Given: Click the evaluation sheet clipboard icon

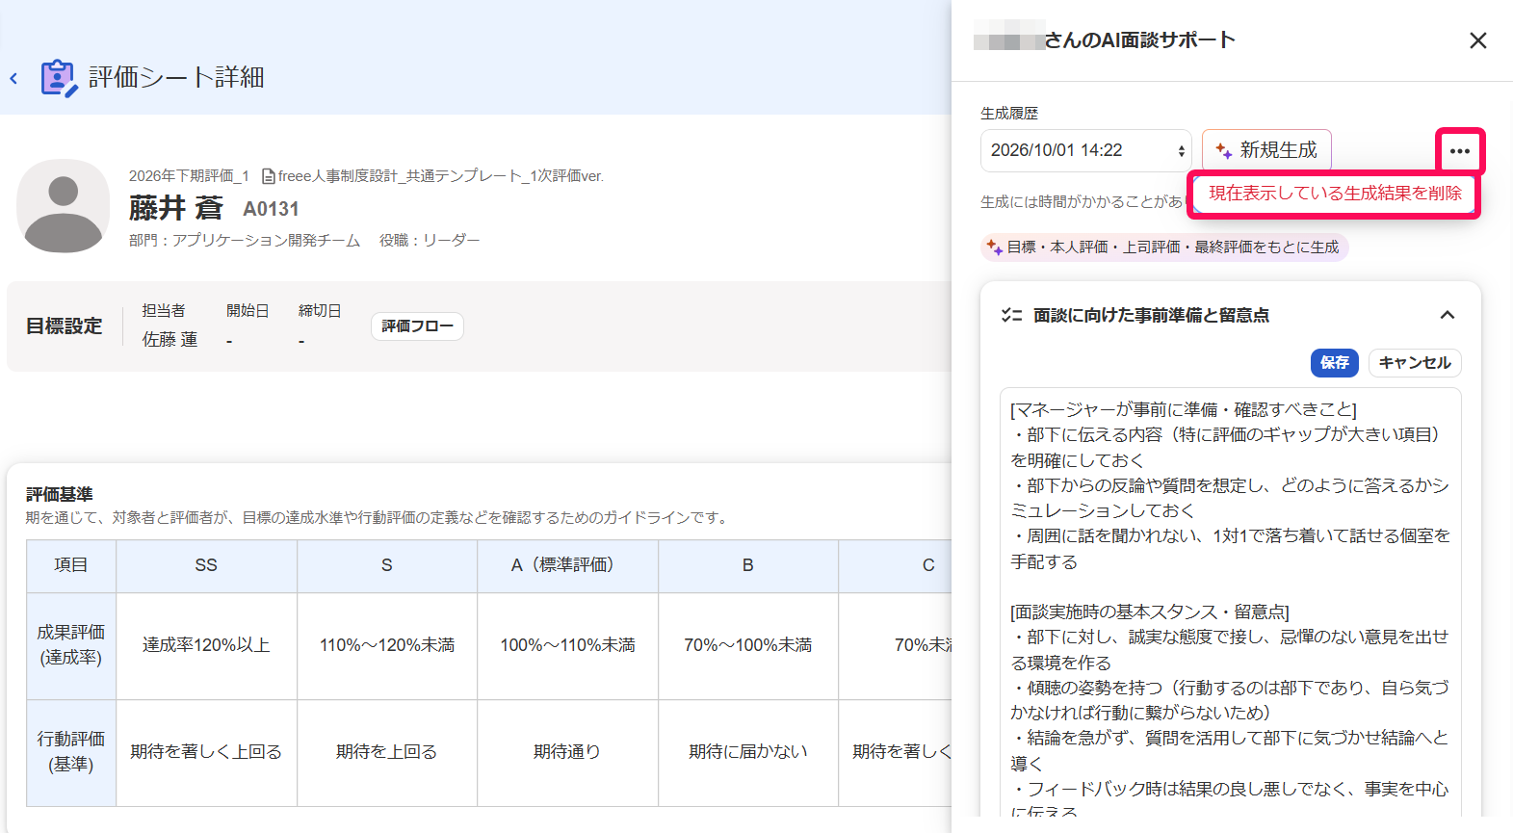Looking at the screenshot, I should (59, 78).
